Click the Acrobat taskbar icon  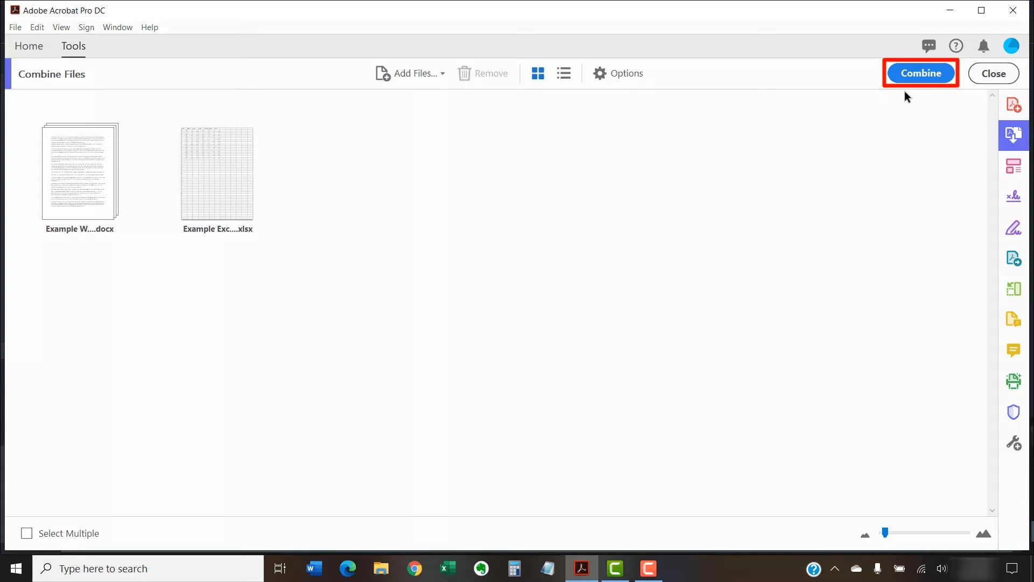pyautogui.click(x=581, y=569)
